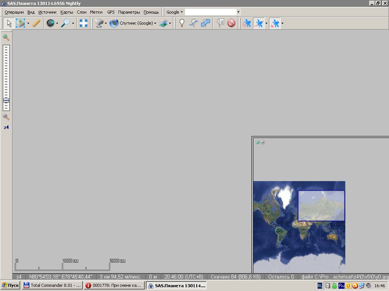Screen dimensions: 389x291
Task: Toggle full screen map view
Action: tap(83, 23)
